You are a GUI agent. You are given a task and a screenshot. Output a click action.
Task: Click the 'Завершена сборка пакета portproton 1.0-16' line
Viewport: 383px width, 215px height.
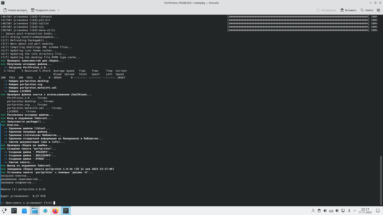click(57, 169)
